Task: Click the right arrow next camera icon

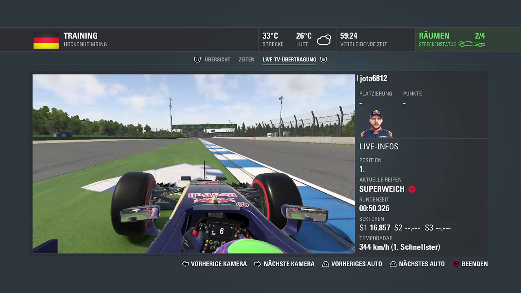Action: [x=258, y=264]
